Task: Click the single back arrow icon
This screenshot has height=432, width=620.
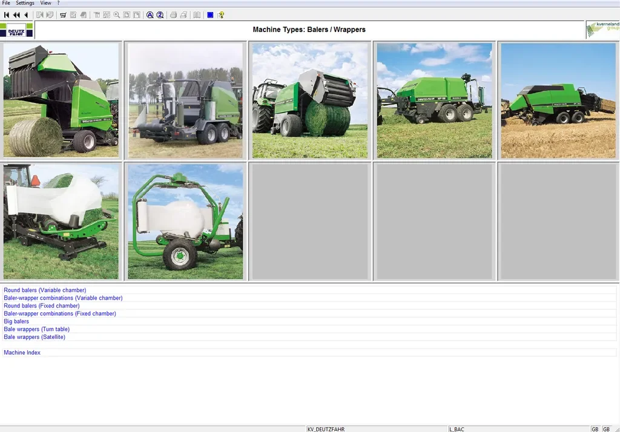Action: (26, 15)
